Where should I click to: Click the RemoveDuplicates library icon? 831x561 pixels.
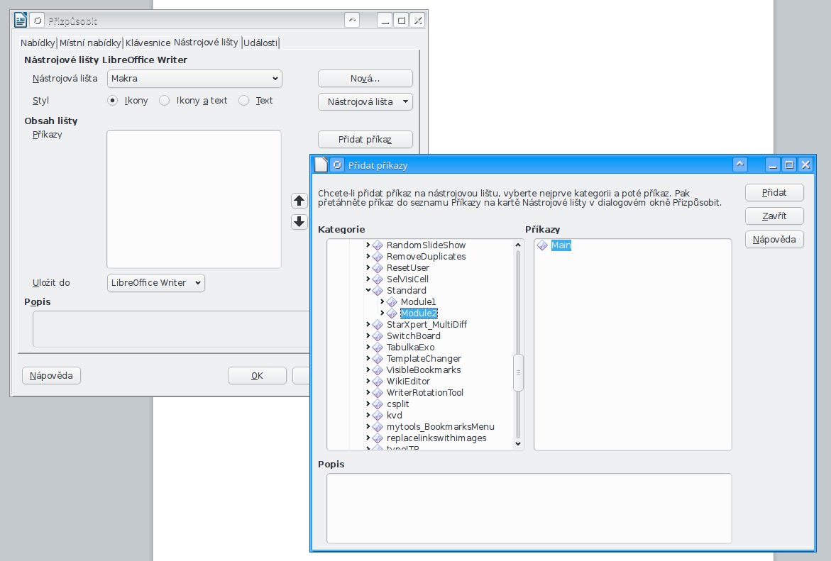coord(378,257)
